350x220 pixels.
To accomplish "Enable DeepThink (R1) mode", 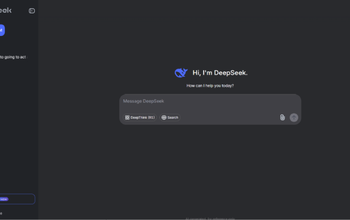I will point(140,118).
